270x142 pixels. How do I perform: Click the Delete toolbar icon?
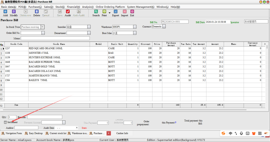[x=37, y=12]
